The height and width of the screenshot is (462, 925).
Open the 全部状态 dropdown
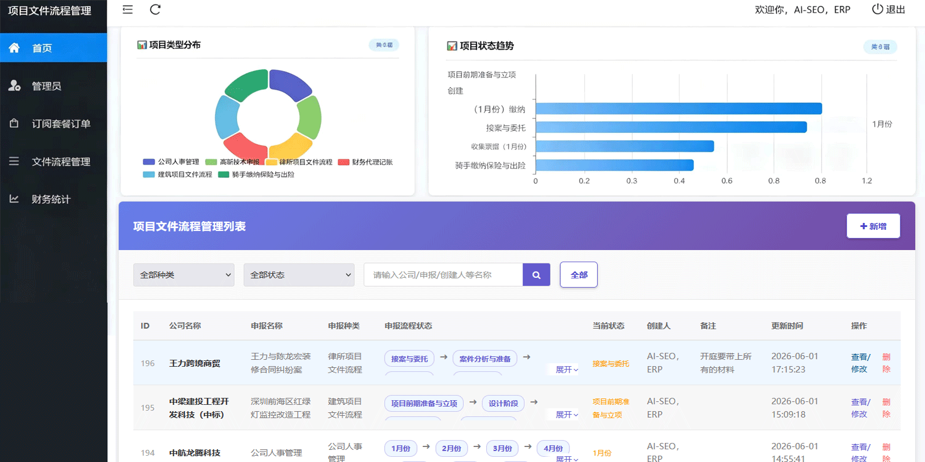tap(299, 275)
